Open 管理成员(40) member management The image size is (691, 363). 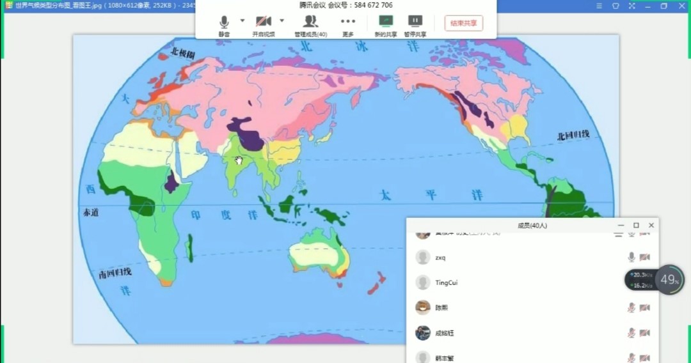[310, 22]
